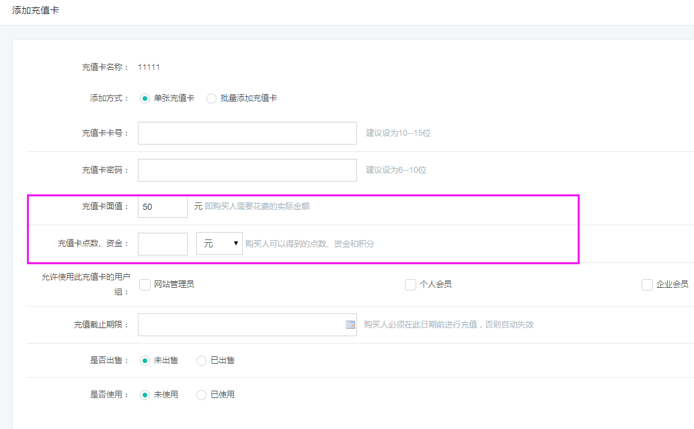Choose 批量添加充值卡 as the add method
The image size is (694, 429).
pyautogui.click(x=211, y=98)
